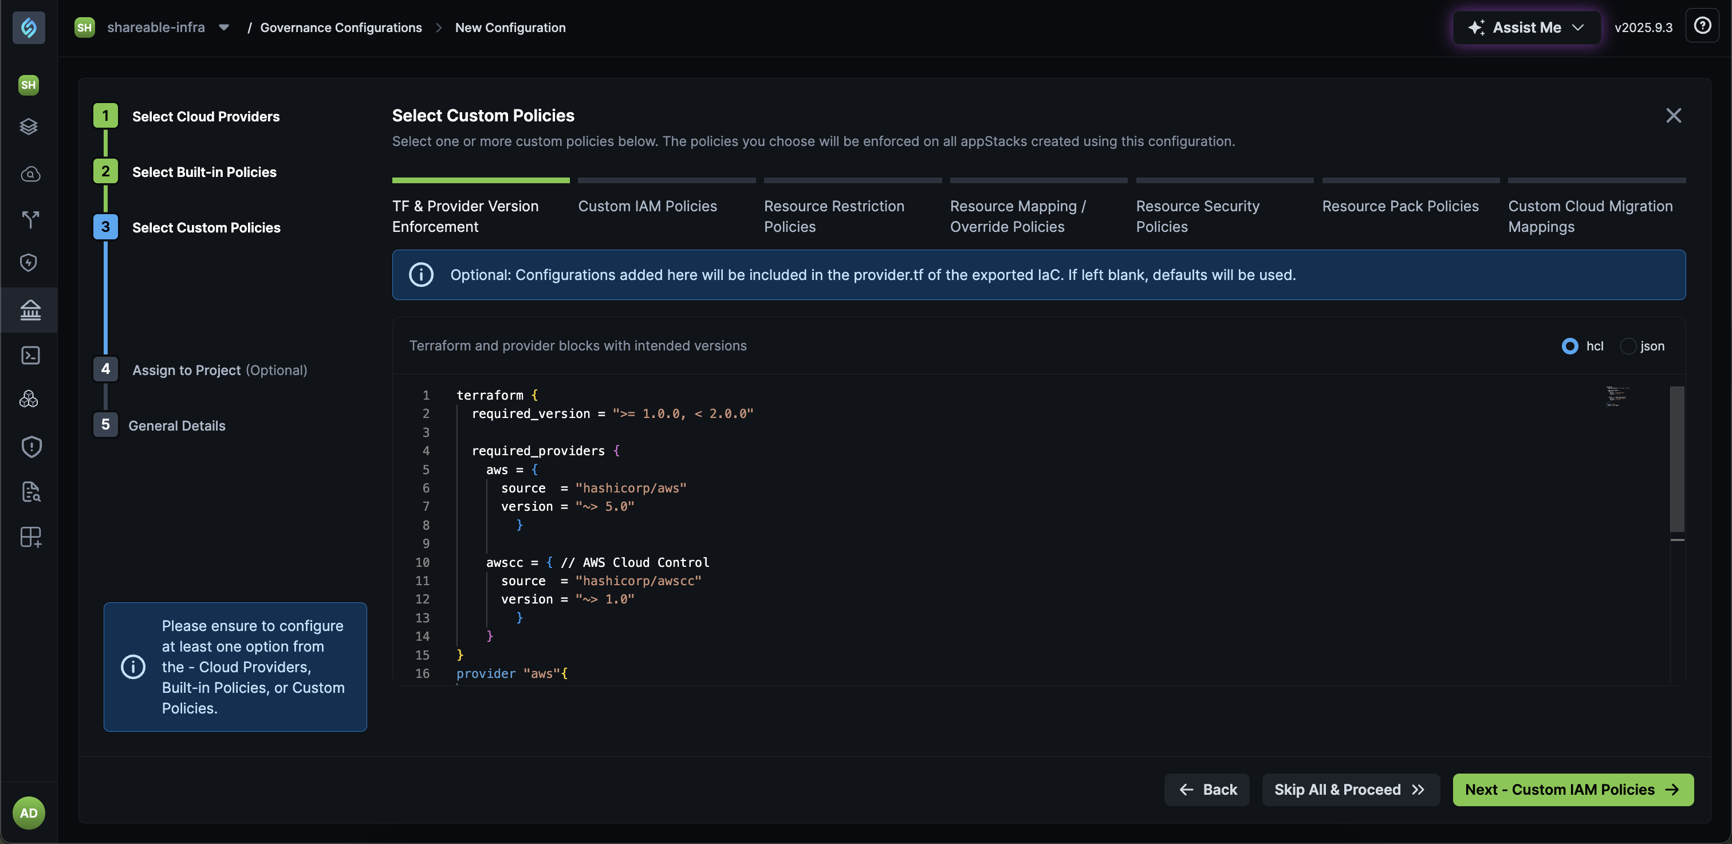This screenshot has height=844, width=1732.
Task: Open Governance Configurations breadcrumb link
Action: [x=341, y=27]
